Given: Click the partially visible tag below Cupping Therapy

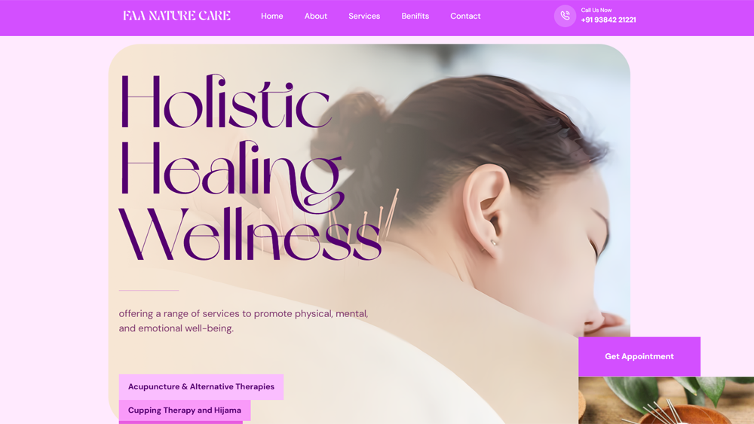Looking at the screenshot, I should pos(181,422).
